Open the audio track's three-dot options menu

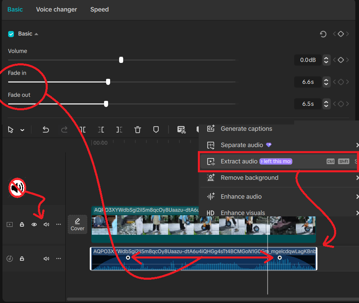(x=59, y=258)
